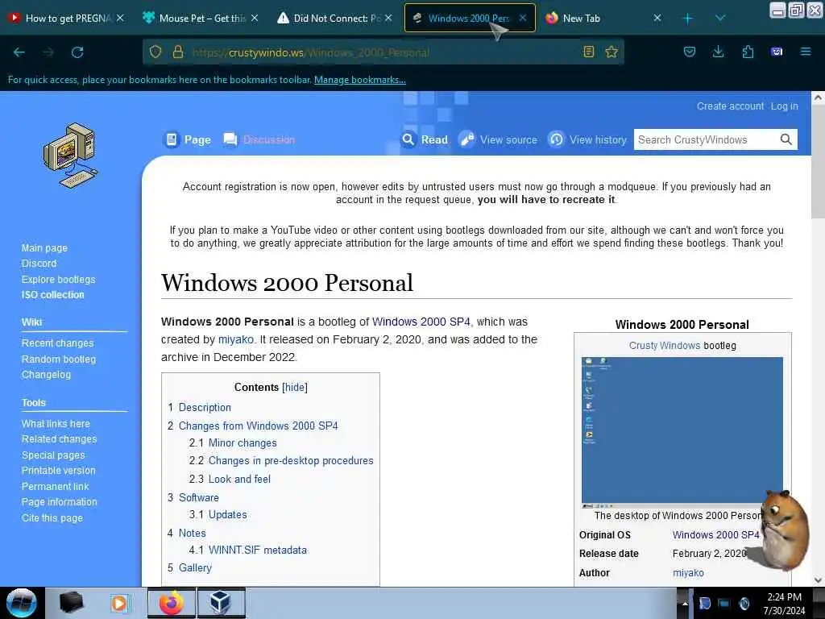Switch to the New Tab tab
The width and height of the screenshot is (825, 619).
coord(603,19)
